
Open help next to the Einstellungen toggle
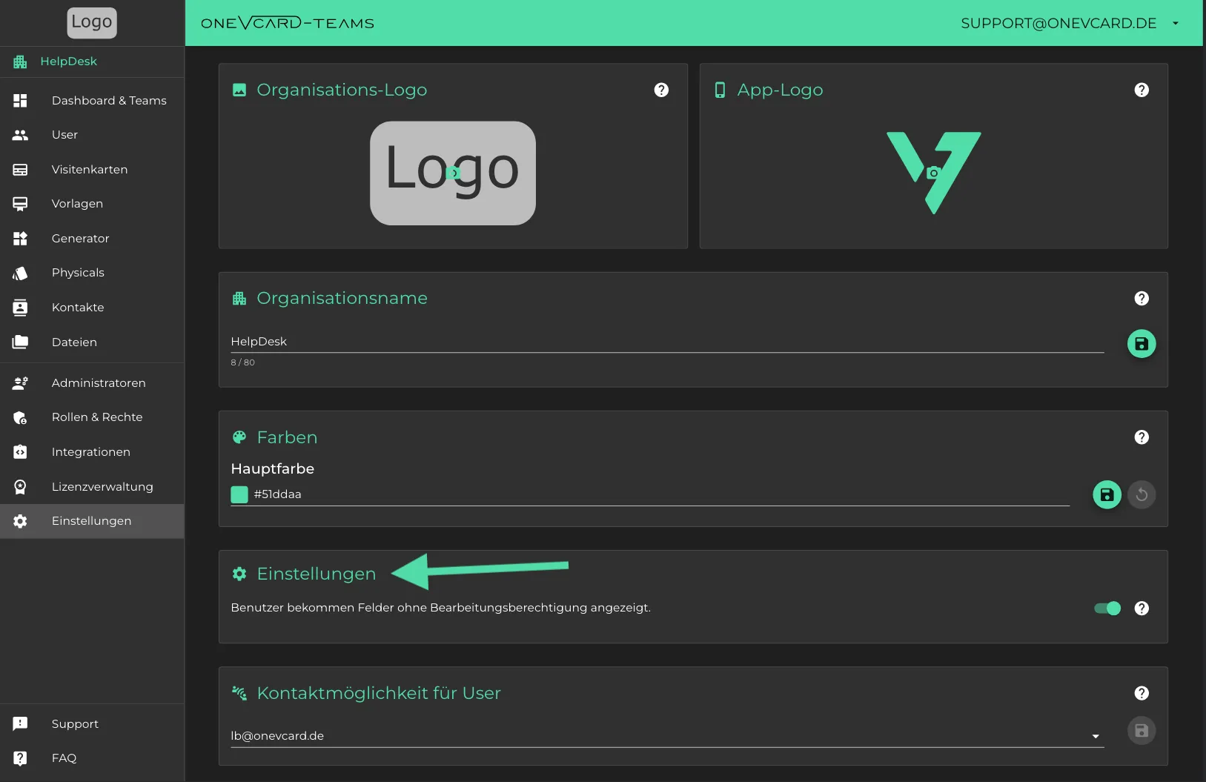(1142, 608)
